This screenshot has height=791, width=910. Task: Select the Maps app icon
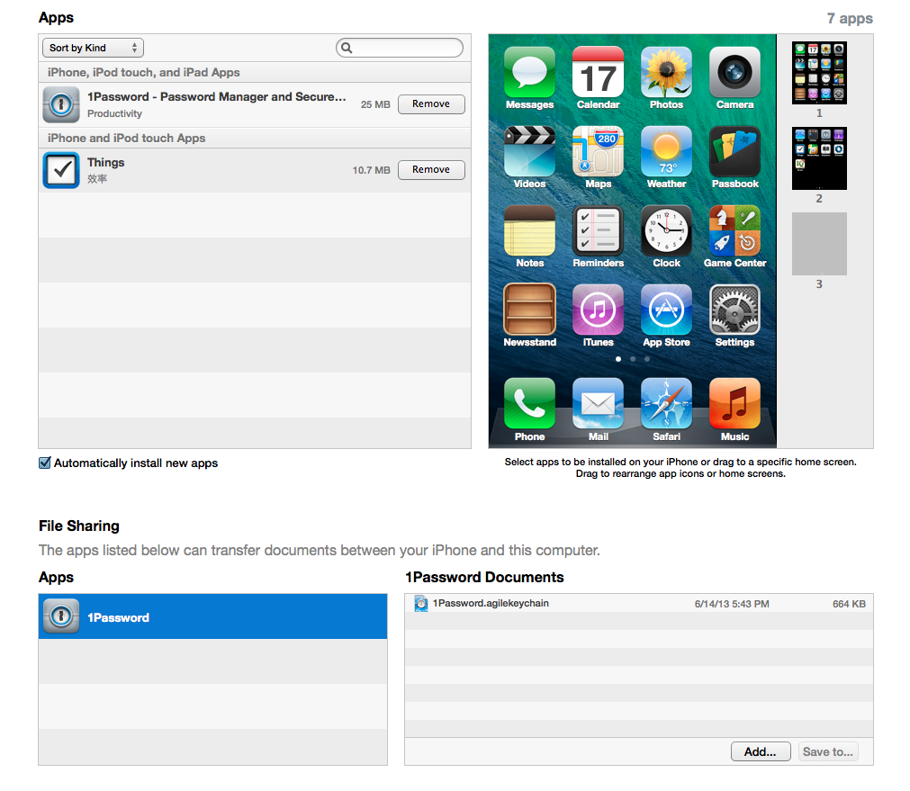pos(598,151)
